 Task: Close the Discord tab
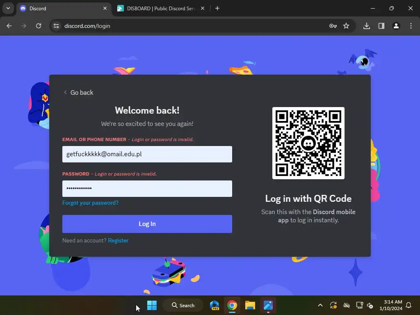click(x=105, y=8)
